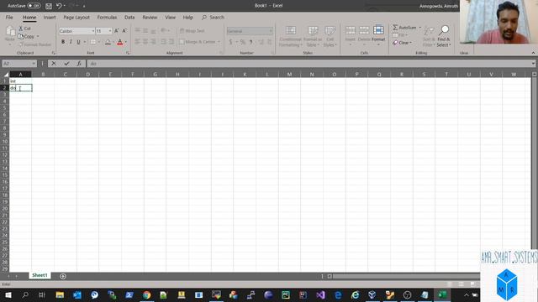Screen dimensions: 538x302
Task: Decrease font size with the smaller A icon
Action: pos(124,31)
